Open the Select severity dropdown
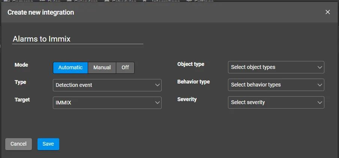 [276, 102]
